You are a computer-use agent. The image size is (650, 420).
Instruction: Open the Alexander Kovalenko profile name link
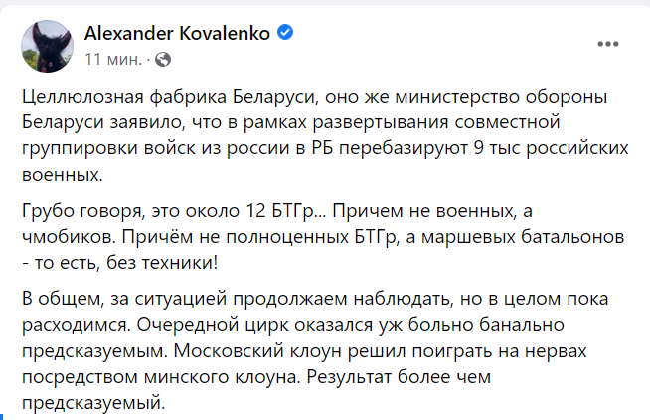pyautogui.click(x=178, y=33)
